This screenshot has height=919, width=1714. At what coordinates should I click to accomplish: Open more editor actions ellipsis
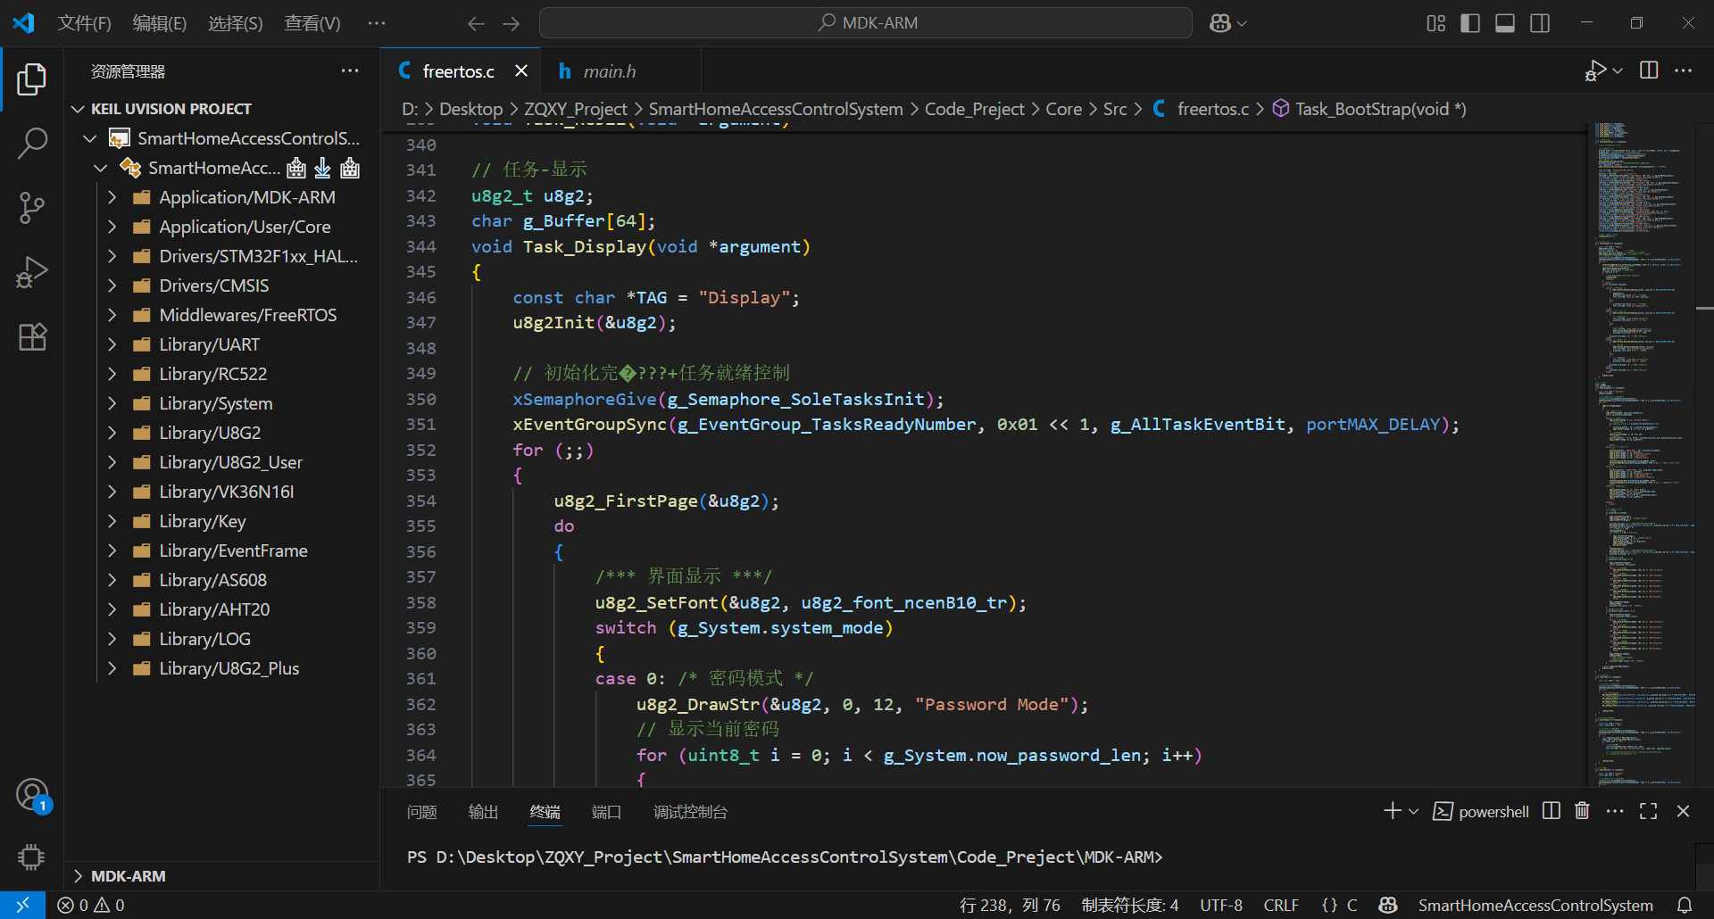(1683, 70)
